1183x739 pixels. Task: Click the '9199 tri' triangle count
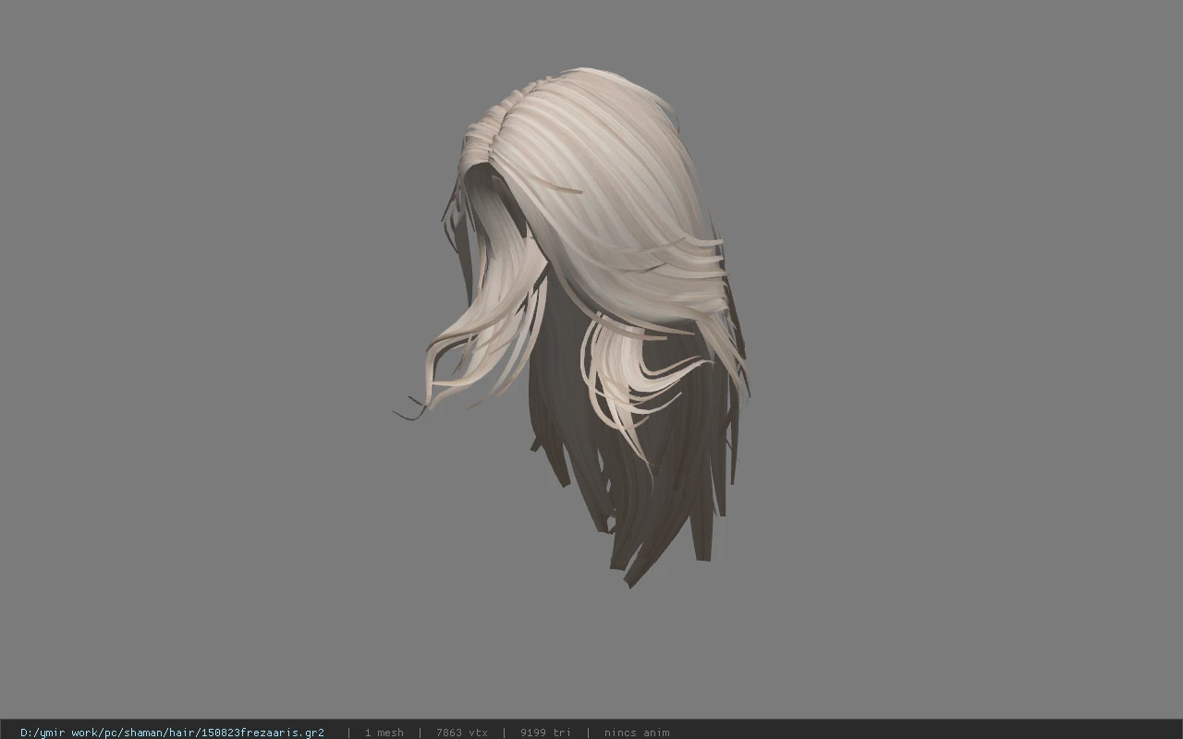click(x=545, y=733)
